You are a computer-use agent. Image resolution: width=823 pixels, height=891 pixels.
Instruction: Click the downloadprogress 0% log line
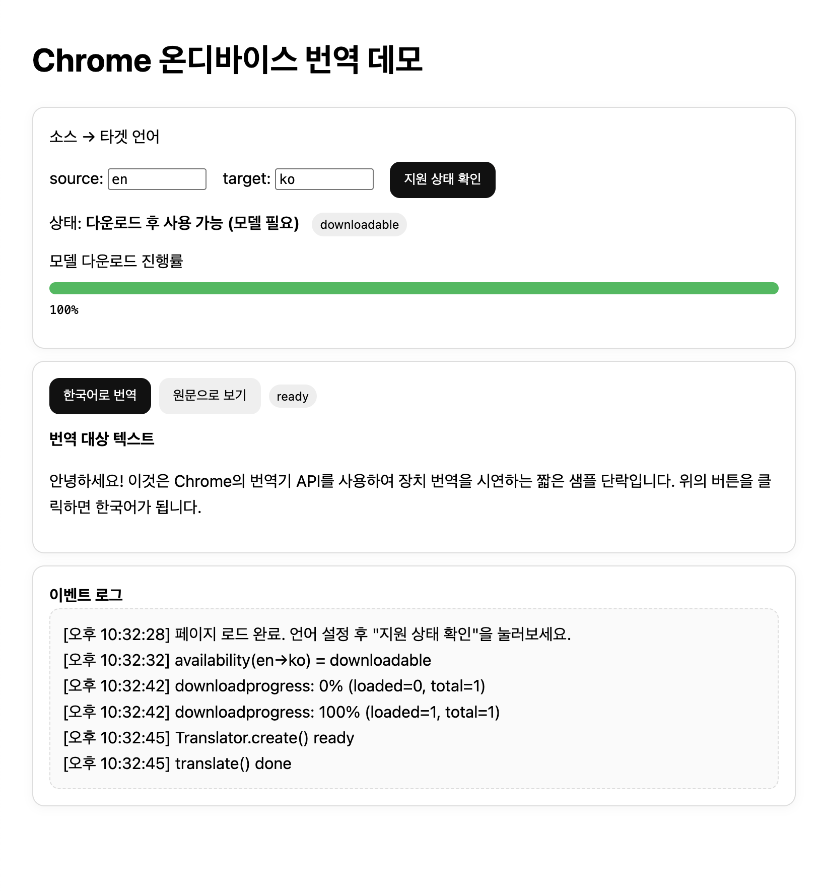[x=274, y=686]
